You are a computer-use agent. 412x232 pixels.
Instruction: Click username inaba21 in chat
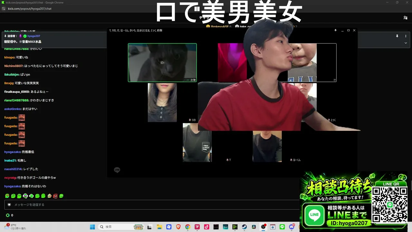10,160
